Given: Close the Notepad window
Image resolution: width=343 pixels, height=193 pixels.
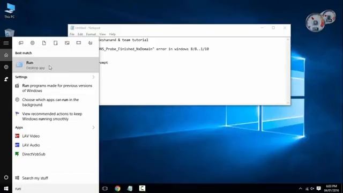Looking at the screenshot, I should 285,28.
